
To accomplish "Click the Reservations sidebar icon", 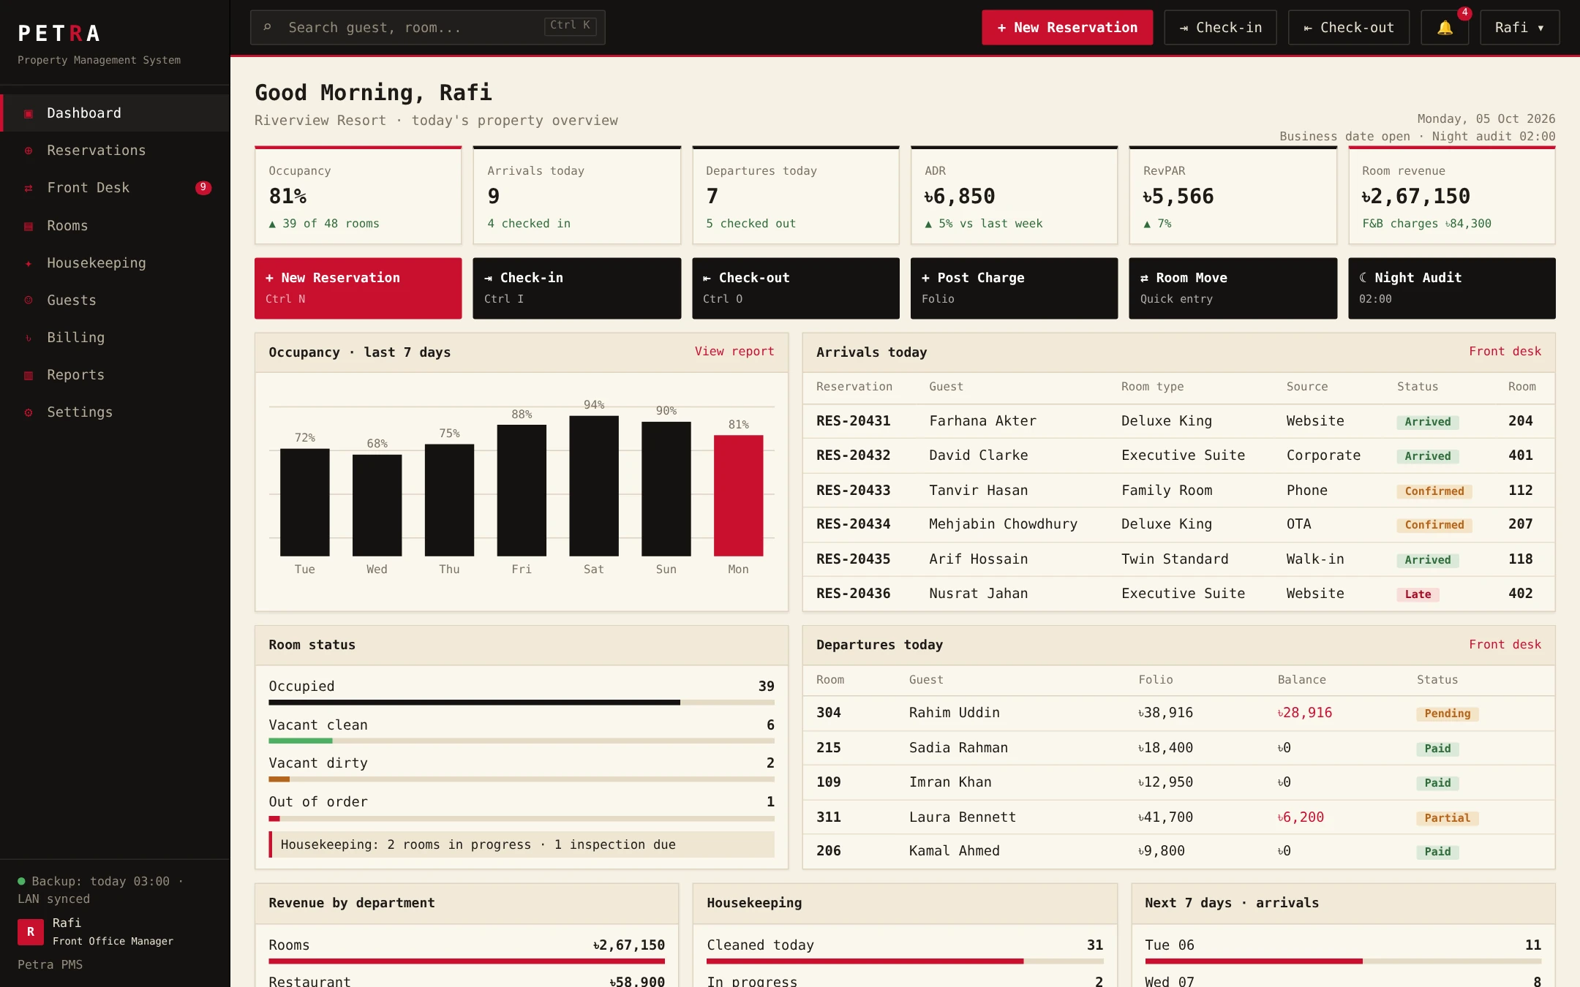I will click(29, 151).
